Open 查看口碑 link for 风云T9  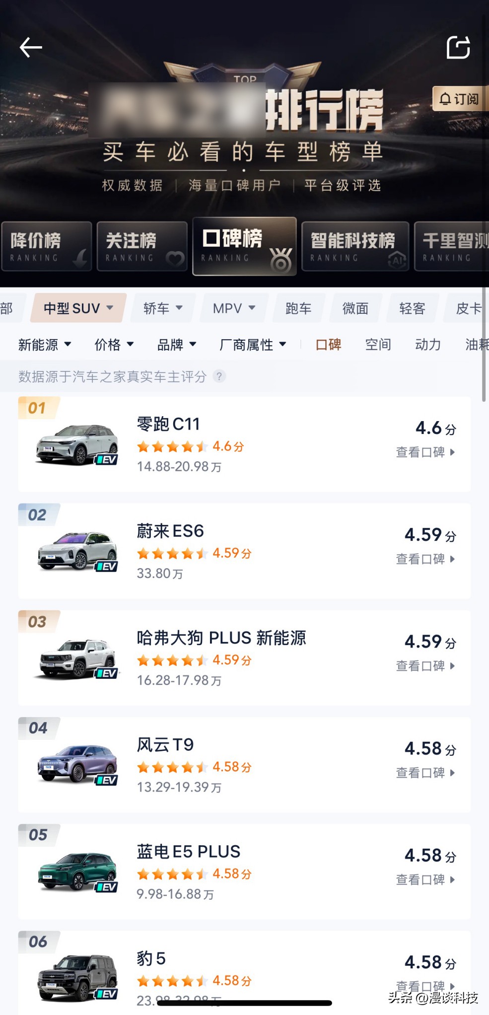[425, 773]
